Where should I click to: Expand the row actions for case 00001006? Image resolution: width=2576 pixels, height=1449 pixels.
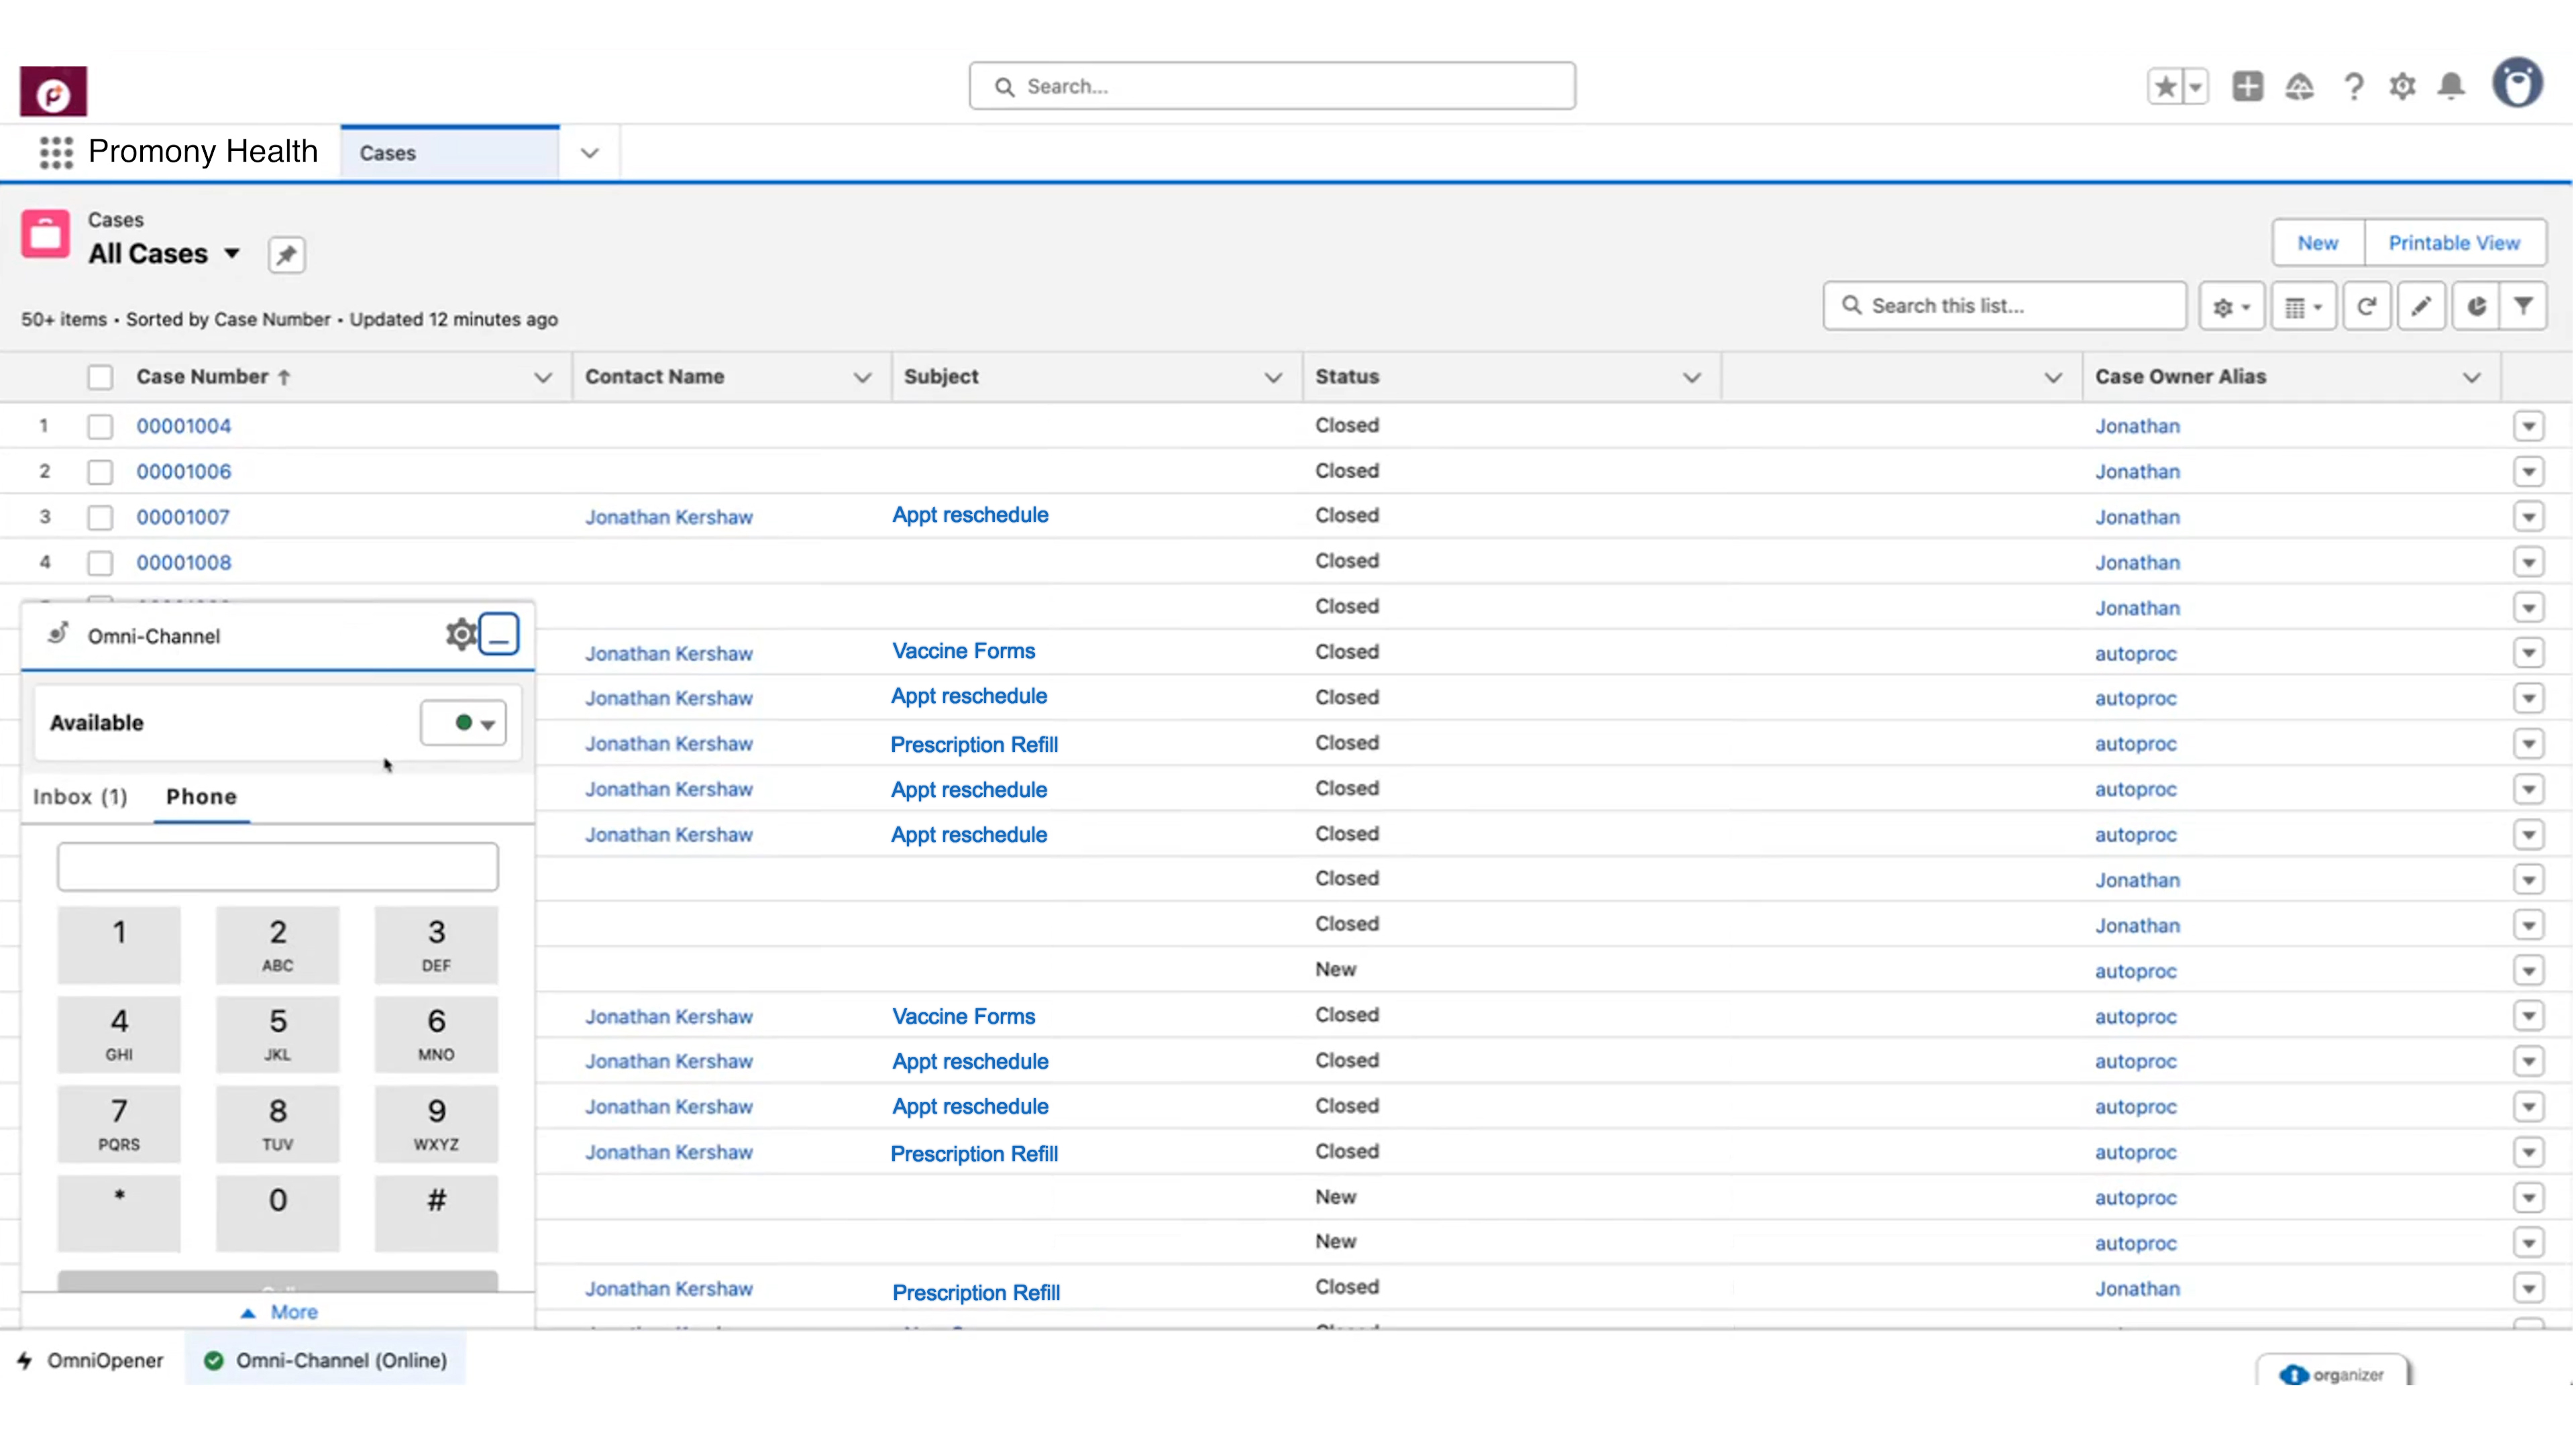[x=2529, y=471]
